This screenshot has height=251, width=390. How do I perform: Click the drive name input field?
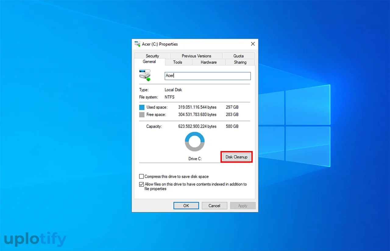pos(207,76)
